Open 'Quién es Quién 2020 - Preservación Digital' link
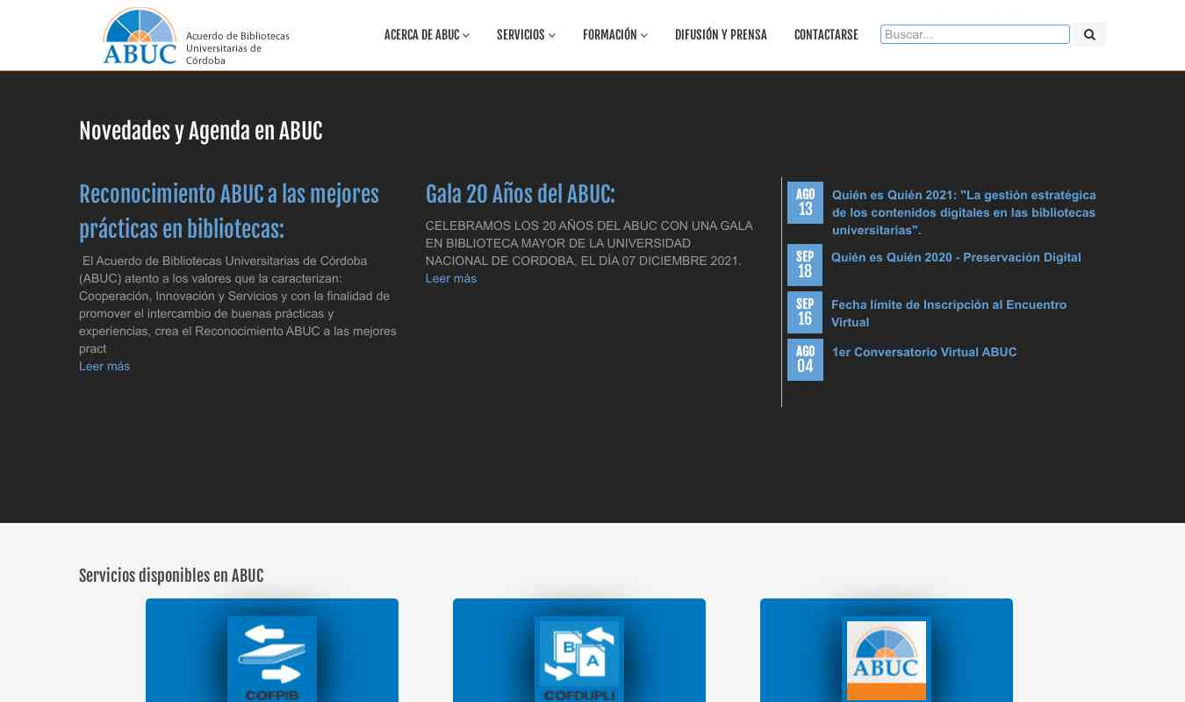Viewport: 1185px width, 702px height. [x=956, y=257]
